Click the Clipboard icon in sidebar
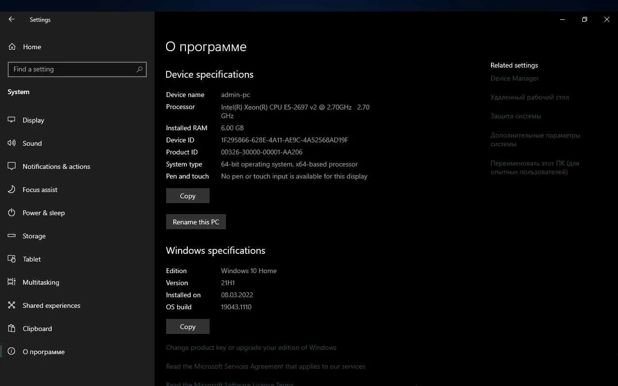 pos(12,329)
